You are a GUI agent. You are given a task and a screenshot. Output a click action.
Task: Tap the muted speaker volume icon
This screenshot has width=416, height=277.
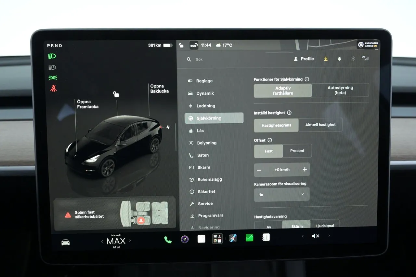[x=316, y=236]
